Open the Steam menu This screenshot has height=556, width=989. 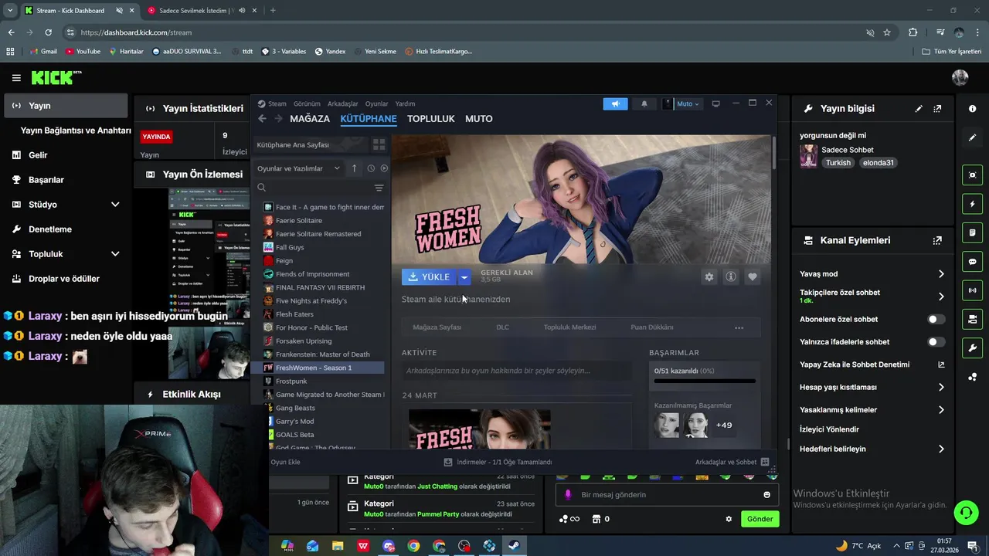(x=277, y=103)
